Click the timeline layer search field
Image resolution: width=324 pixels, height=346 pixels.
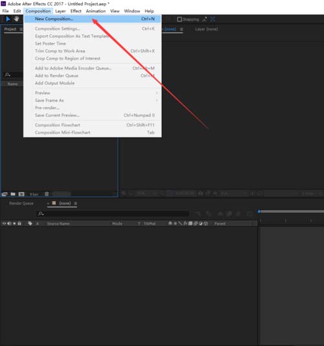coord(113,214)
